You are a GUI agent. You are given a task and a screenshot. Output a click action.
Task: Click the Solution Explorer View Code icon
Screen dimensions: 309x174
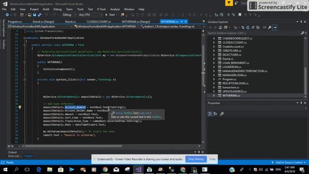(265, 28)
